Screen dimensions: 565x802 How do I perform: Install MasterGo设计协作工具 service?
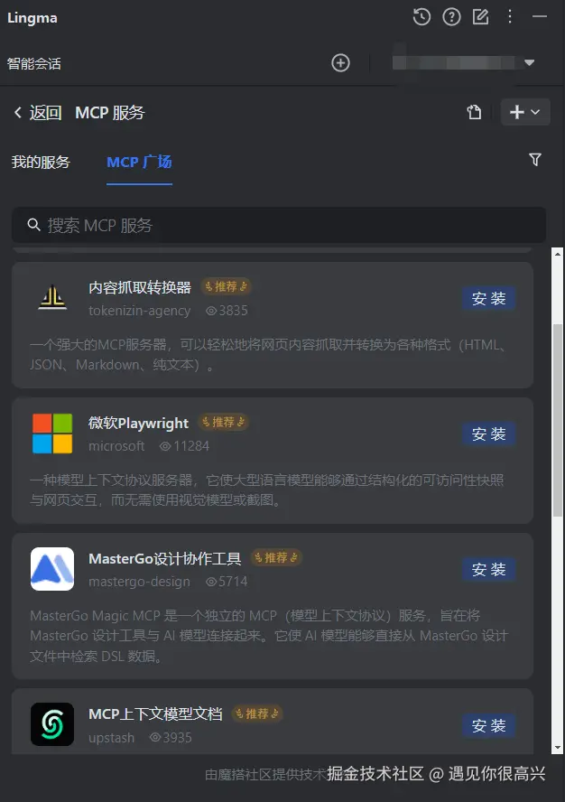click(488, 569)
